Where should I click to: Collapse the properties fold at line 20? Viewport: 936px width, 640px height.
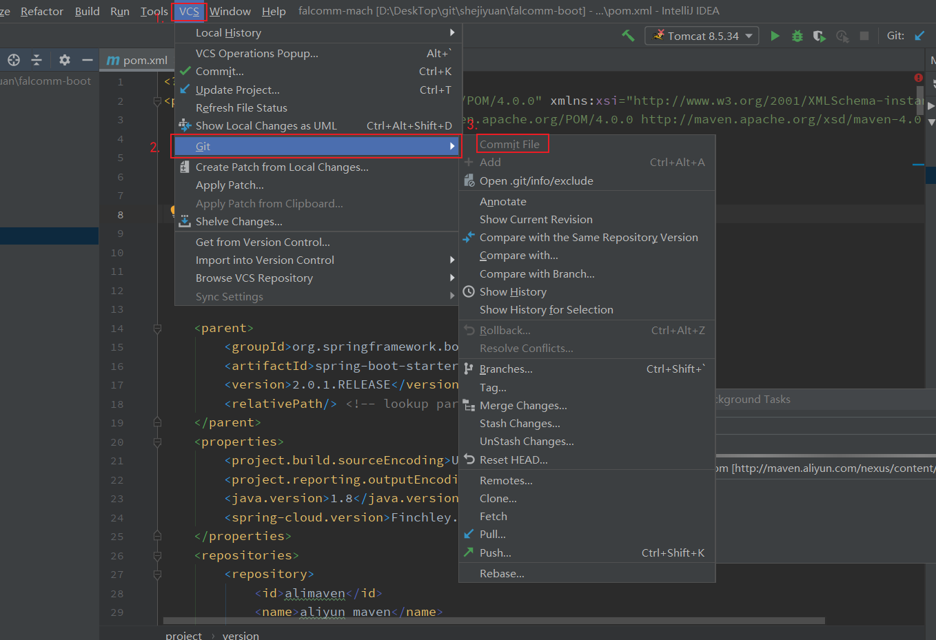coord(157,442)
